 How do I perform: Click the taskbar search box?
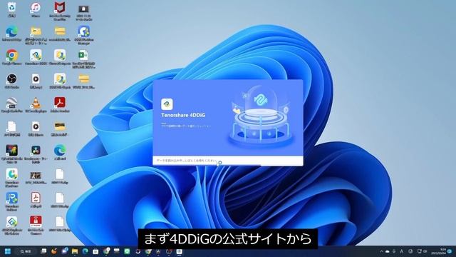[26, 251]
